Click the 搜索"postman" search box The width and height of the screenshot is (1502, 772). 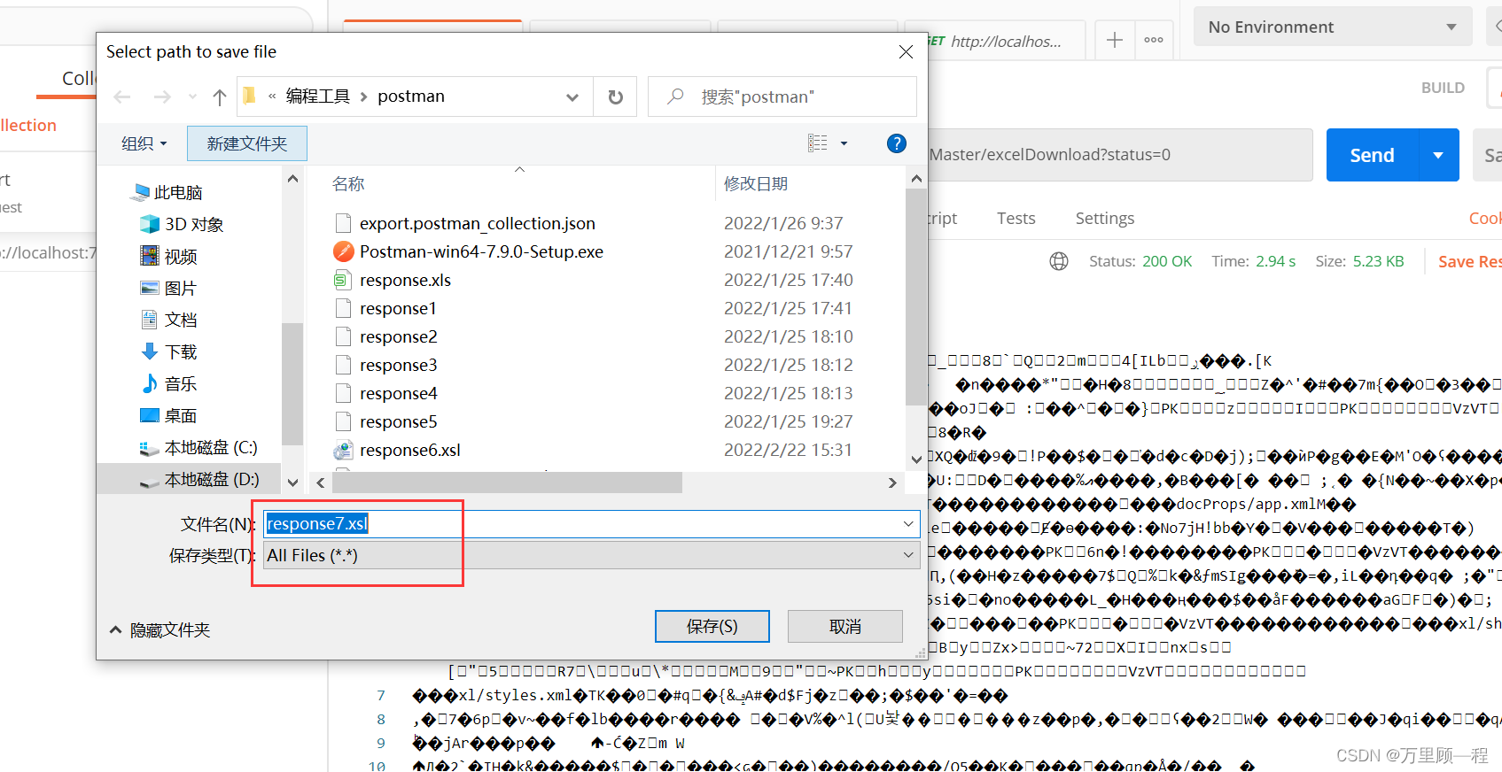coord(782,96)
